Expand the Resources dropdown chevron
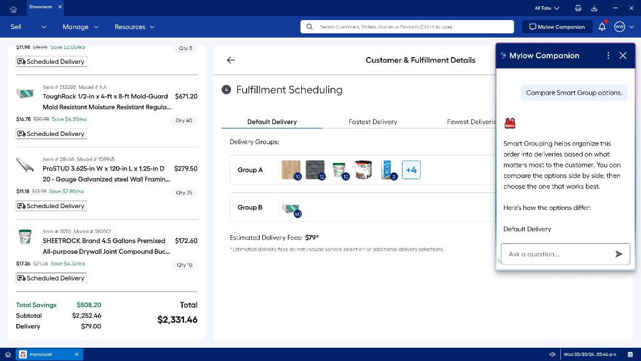Viewport: 641px width, 361px height. [152, 27]
